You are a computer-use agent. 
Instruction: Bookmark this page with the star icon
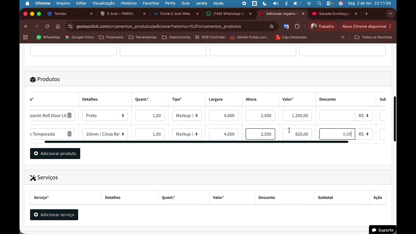coord(272,26)
